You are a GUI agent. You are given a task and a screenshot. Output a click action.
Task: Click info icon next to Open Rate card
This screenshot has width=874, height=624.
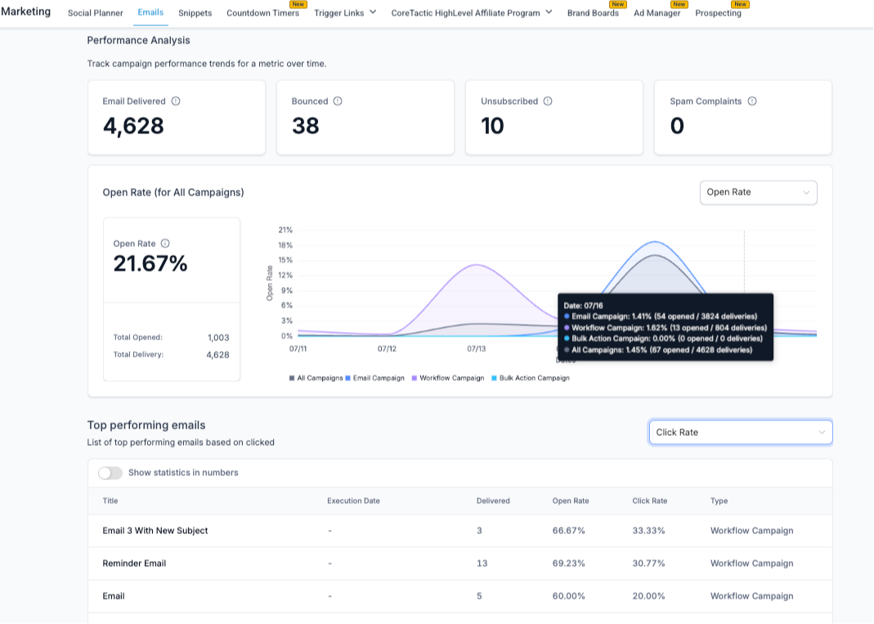[165, 244]
